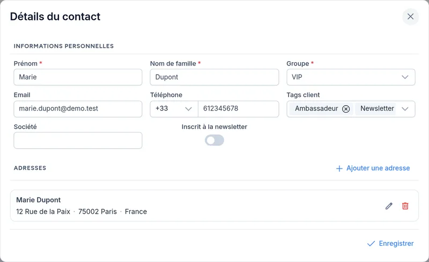This screenshot has width=429, height=262.
Task: Open the +33 country code dropdown
Action: (x=174, y=109)
